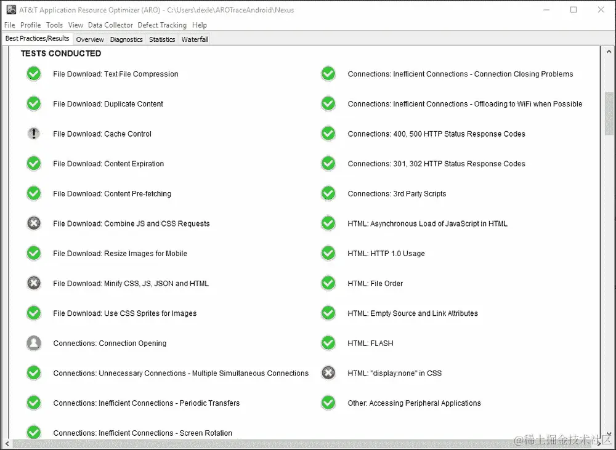The image size is (616, 450).
Task: Open the File Download: Duplicate Content result
Action: tap(108, 103)
